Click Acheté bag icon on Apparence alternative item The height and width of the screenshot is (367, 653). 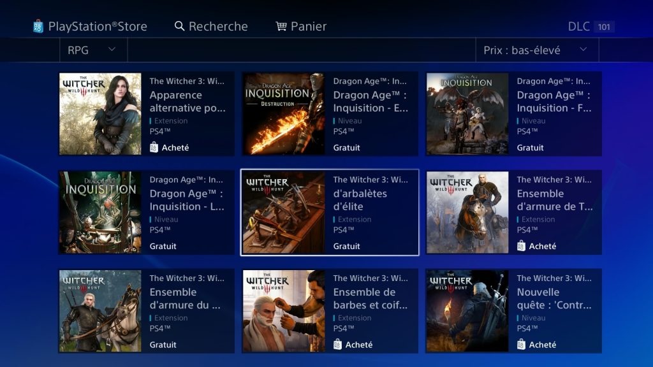(154, 147)
